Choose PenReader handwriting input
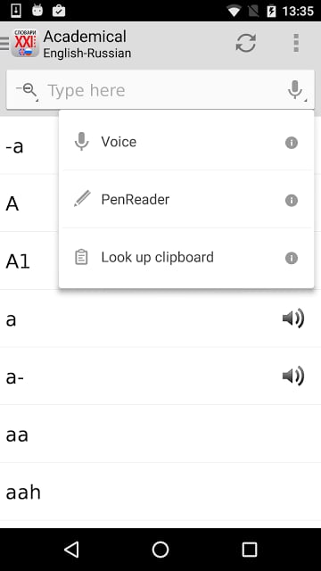The height and width of the screenshot is (571, 321). click(186, 199)
